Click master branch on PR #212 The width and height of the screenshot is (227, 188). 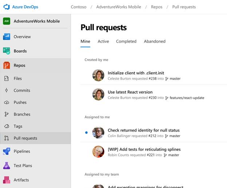[x=175, y=136]
